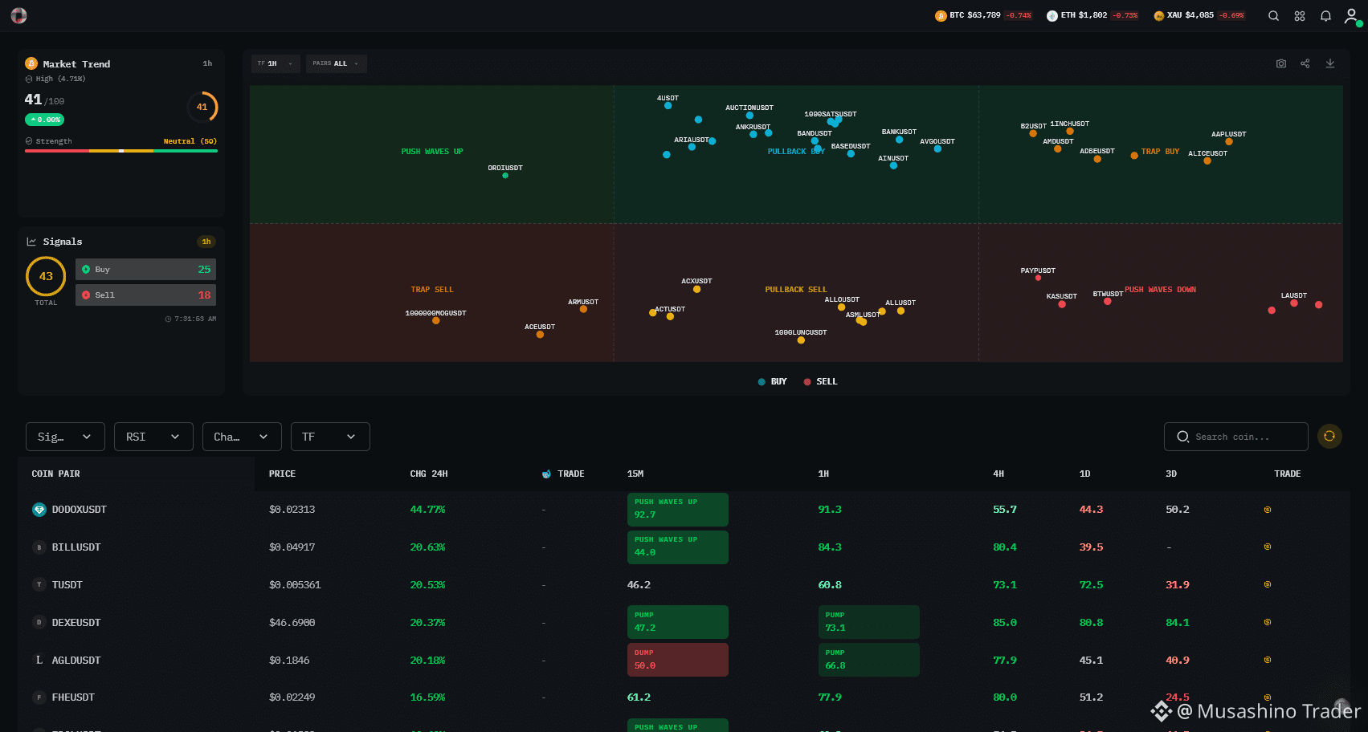Viewport: 1368px width, 732px height.
Task: Click the Buy 25 signals row
Action: pos(145,270)
